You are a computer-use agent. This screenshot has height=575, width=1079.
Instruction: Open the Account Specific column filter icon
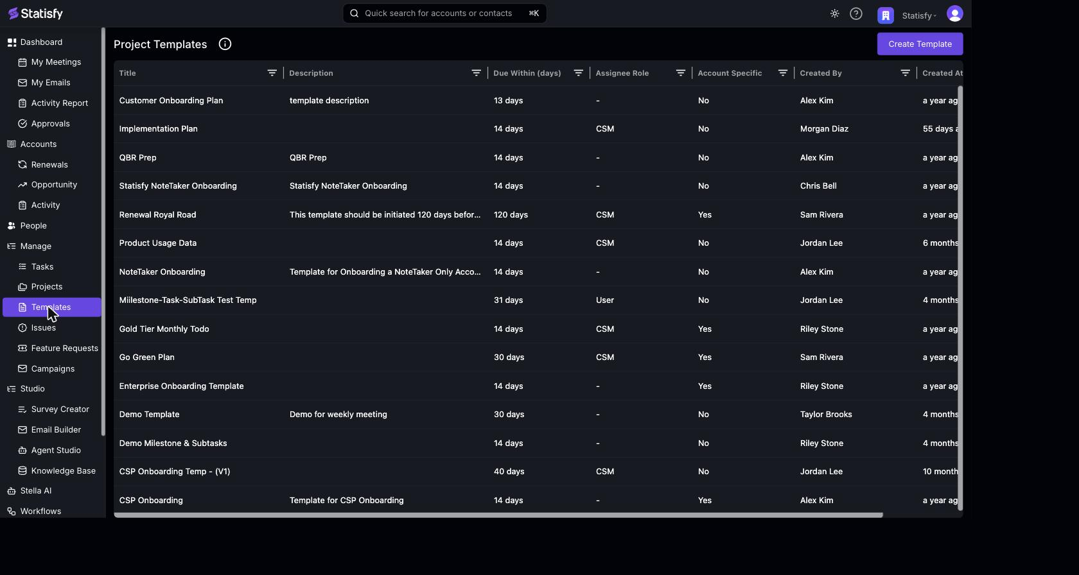pyautogui.click(x=782, y=73)
